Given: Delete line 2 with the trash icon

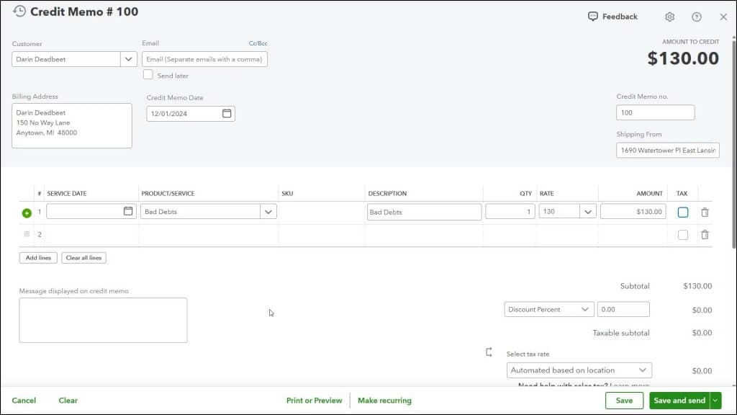Looking at the screenshot, I should tap(705, 234).
